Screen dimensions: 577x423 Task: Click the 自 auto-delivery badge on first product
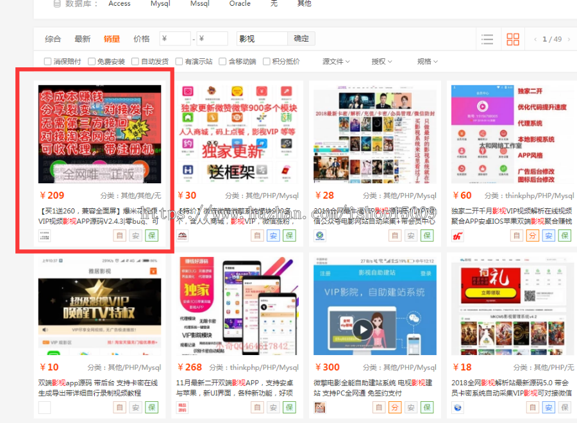[x=119, y=235]
